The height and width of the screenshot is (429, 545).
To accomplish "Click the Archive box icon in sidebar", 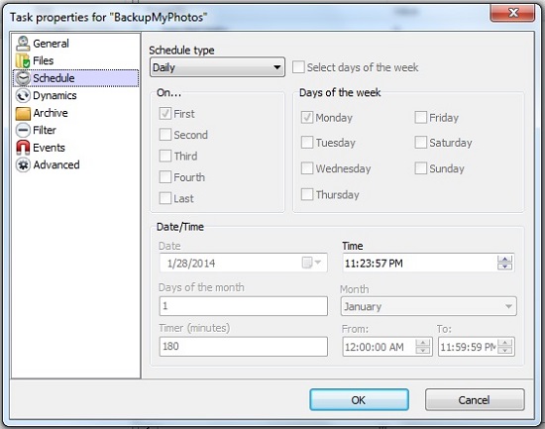I will [23, 113].
